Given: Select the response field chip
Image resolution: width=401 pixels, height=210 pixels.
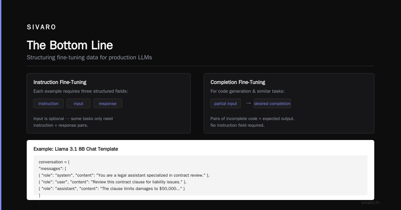Looking at the screenshot, I should (x=108, y=103).
